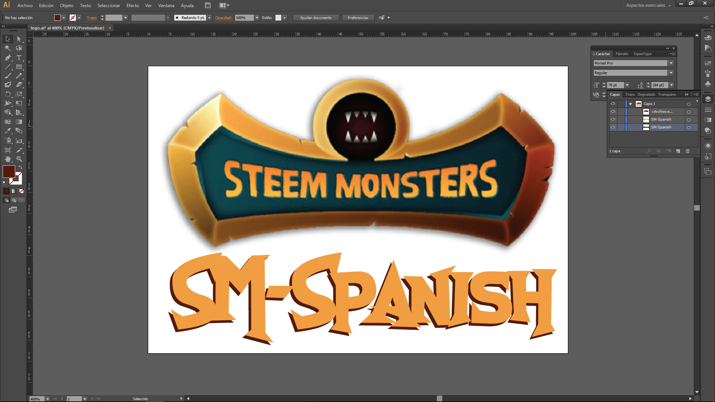Viewport: 715px width, 402px height.
Task: Pick the Magic Wand tool
Action: pos(8,48)
